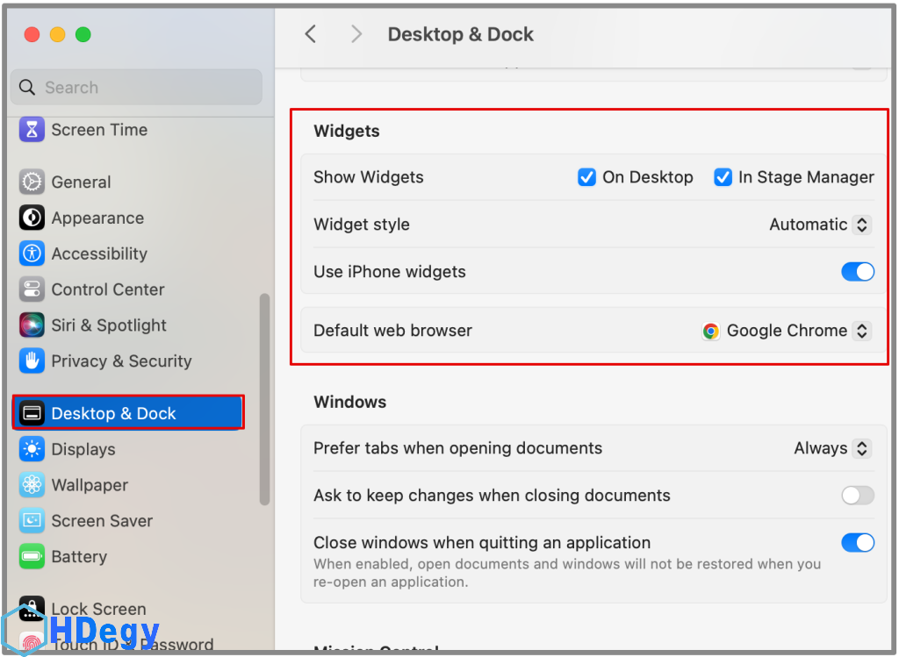Open Control Center icon in sidebar
Screen dimensions: 899x657
coord(32,289)
